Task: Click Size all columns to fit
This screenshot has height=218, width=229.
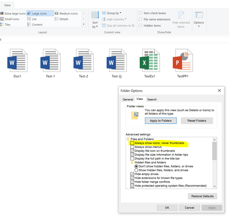Action: [x=118, y=26]
